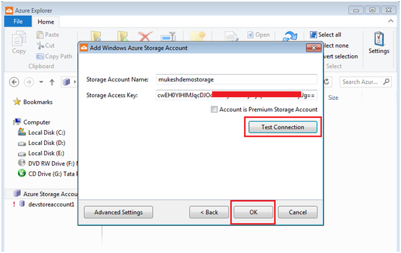Click Select all in the ribbon
Viewport: 401px width, 253px height.
[x=325, y=34]
